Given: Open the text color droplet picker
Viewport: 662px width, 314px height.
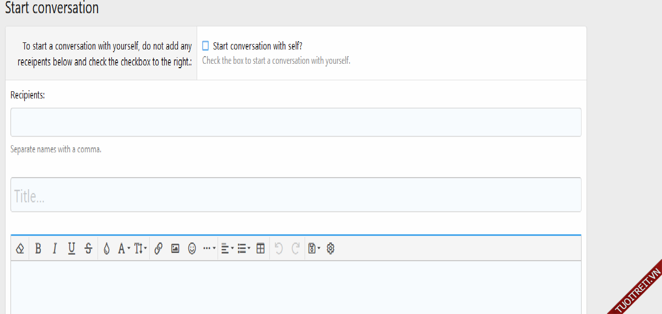Looking at the screenshot, I should (107, 249).
